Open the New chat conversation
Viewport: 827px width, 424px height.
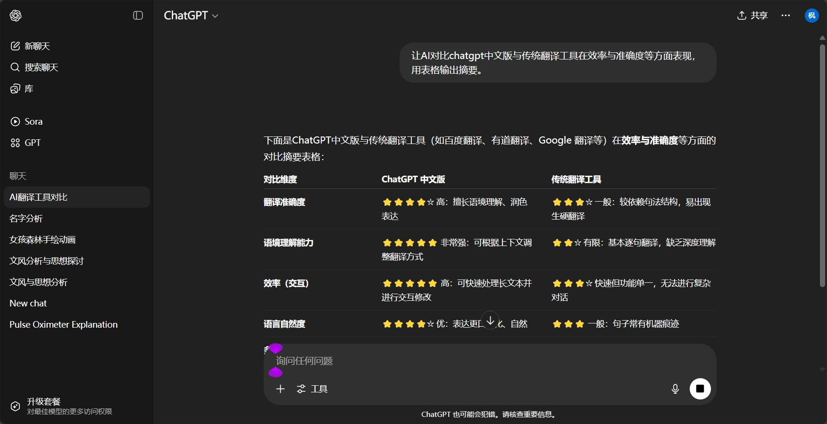[x=77, y=303]
